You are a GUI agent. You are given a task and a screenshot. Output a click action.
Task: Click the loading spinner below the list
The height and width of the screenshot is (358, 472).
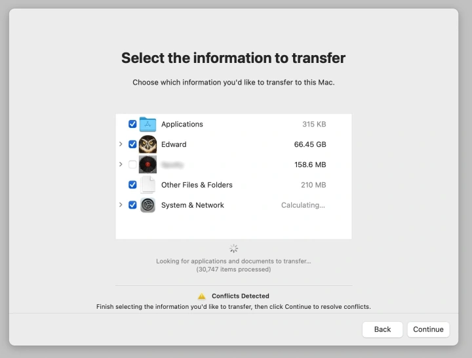coord(233,249)
